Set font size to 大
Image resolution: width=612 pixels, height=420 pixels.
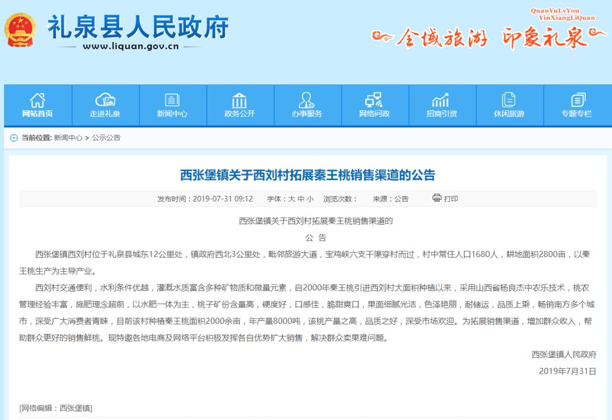(x=292, y=199)
